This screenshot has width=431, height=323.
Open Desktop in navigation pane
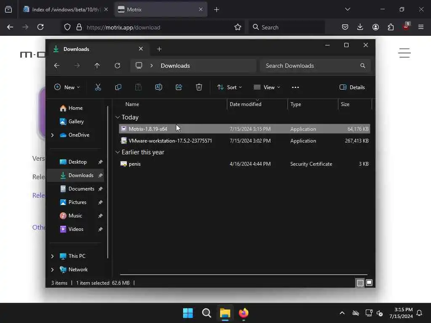[x=77, y=162]
